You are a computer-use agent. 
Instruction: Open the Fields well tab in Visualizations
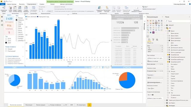click(149, 40)
